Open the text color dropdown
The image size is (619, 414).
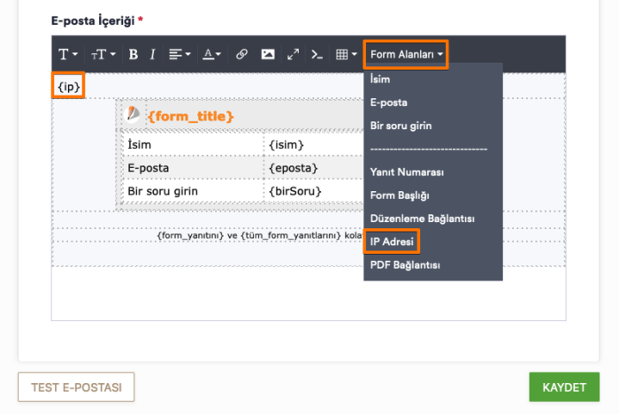coord(211,54)
